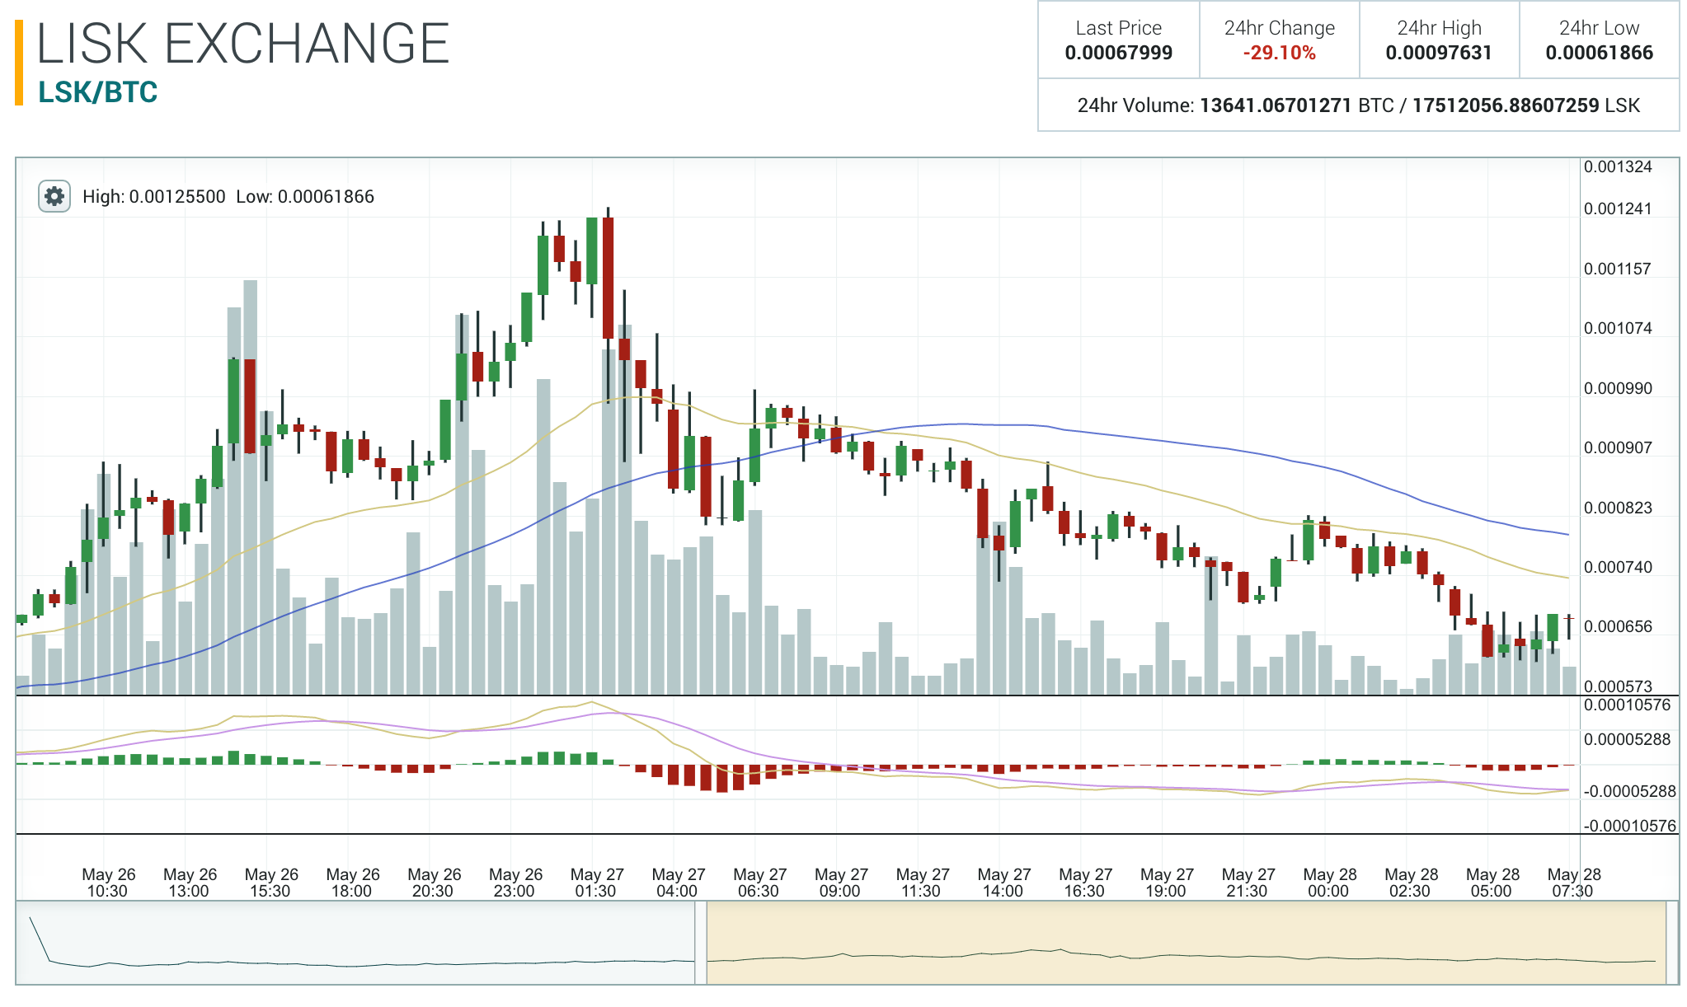1687x1007 pixels.
Task: Click 0.000573 price axis label
Action: [1618, 686]
